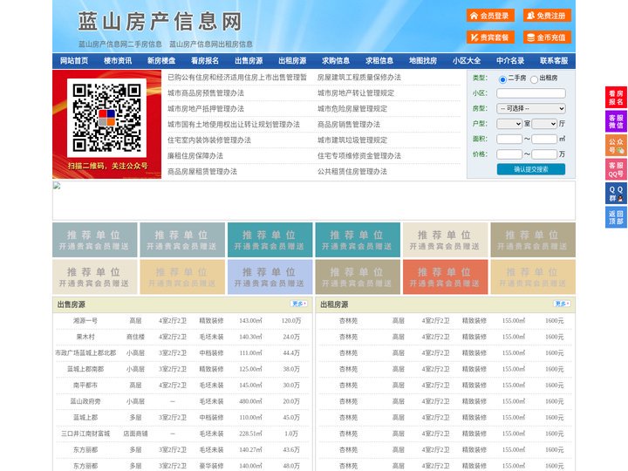Viewport: 628px width, 471px height.
Task: Open the 金币充值 recharge button
Action: 547,38
